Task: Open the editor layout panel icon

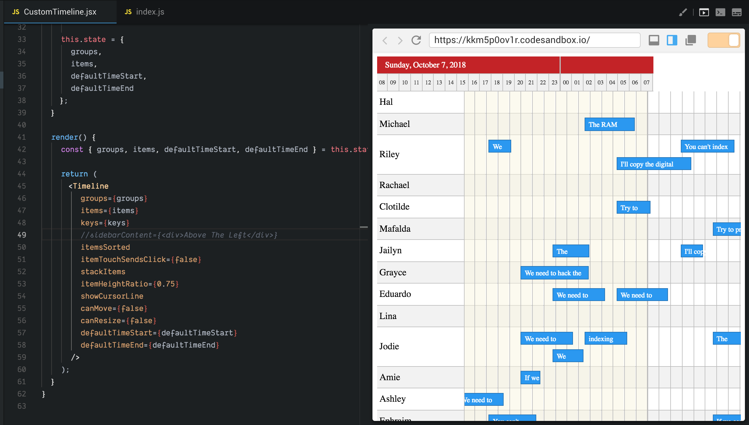Action: click(x=737, y=12)
